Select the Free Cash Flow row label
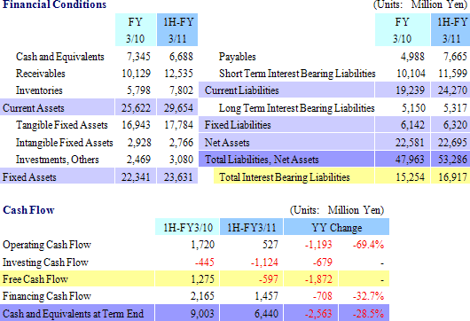Screen dimensions: 470x321 pos(35,279)
